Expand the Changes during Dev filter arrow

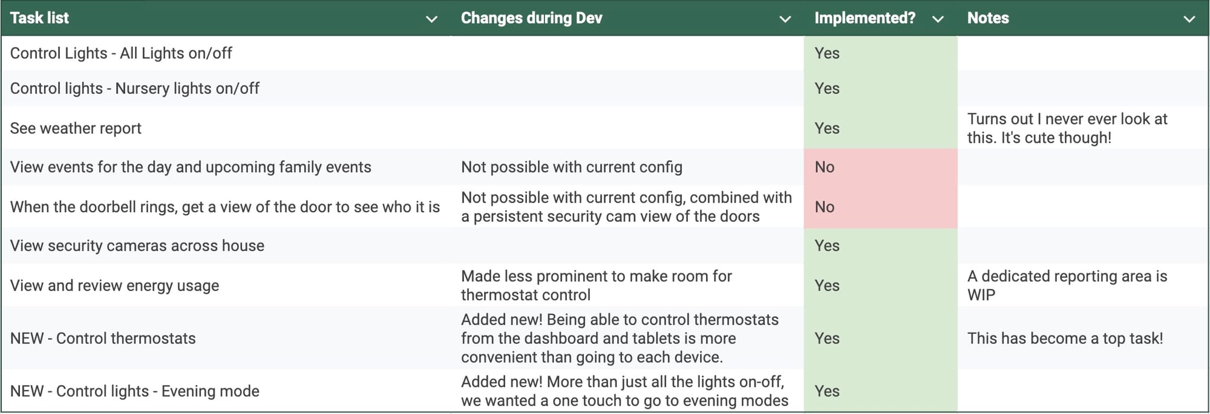point(785,19)
